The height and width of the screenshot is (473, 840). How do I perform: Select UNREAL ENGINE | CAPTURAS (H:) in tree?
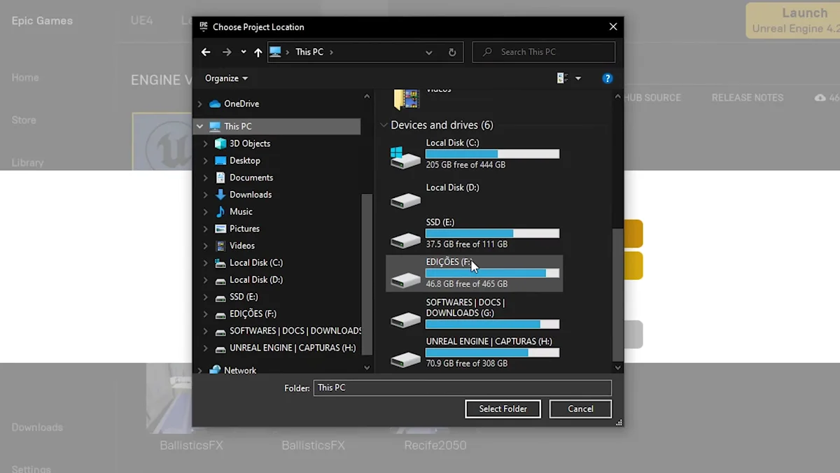(293, 348)
